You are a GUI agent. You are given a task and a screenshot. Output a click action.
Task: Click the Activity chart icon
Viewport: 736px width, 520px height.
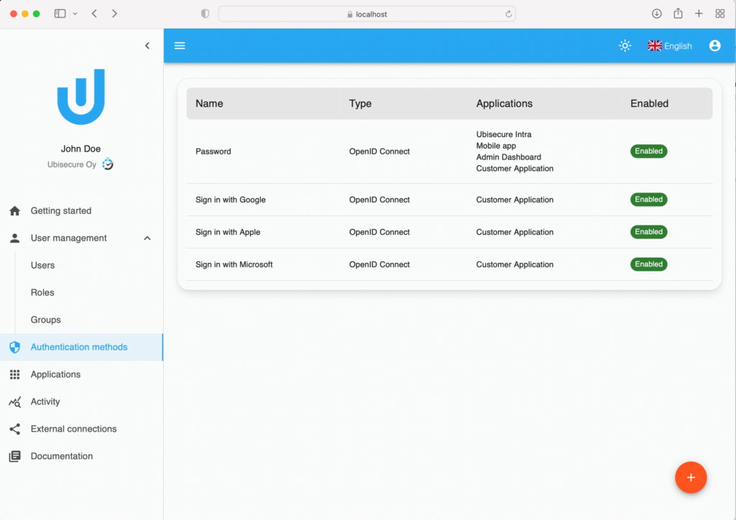(x=15, y=401)
